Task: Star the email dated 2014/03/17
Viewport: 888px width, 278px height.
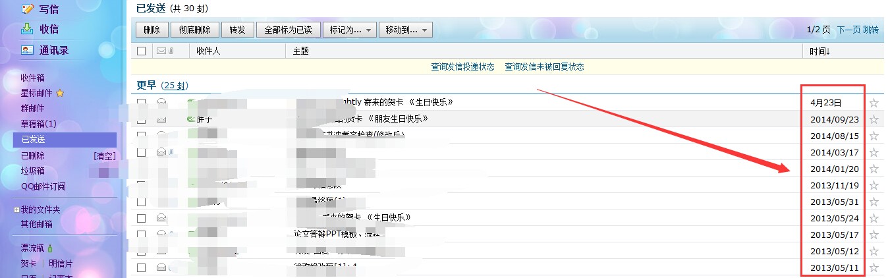Action: tap(874, 152)
